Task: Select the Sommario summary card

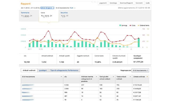Action: pos(29,16)
